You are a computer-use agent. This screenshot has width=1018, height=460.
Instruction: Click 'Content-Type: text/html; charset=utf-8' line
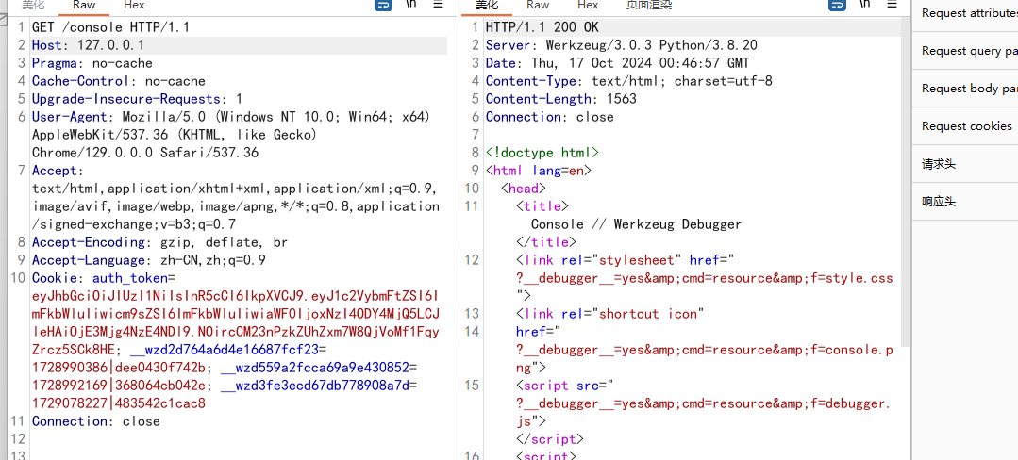pyautogui.click(x=629, y=81)
